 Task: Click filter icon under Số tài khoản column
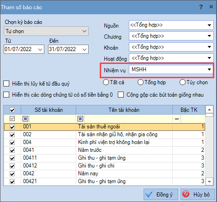(x=25, y=119)
